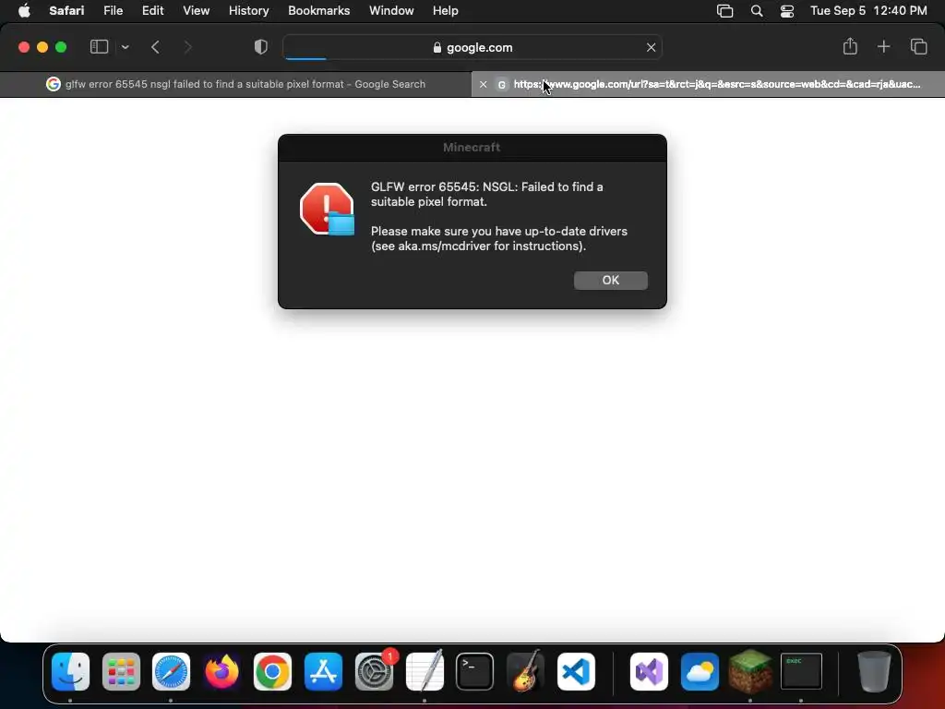The image size is (945, 709).
Task: Toggle the Safari sidebar
Action: pos(99,47)
